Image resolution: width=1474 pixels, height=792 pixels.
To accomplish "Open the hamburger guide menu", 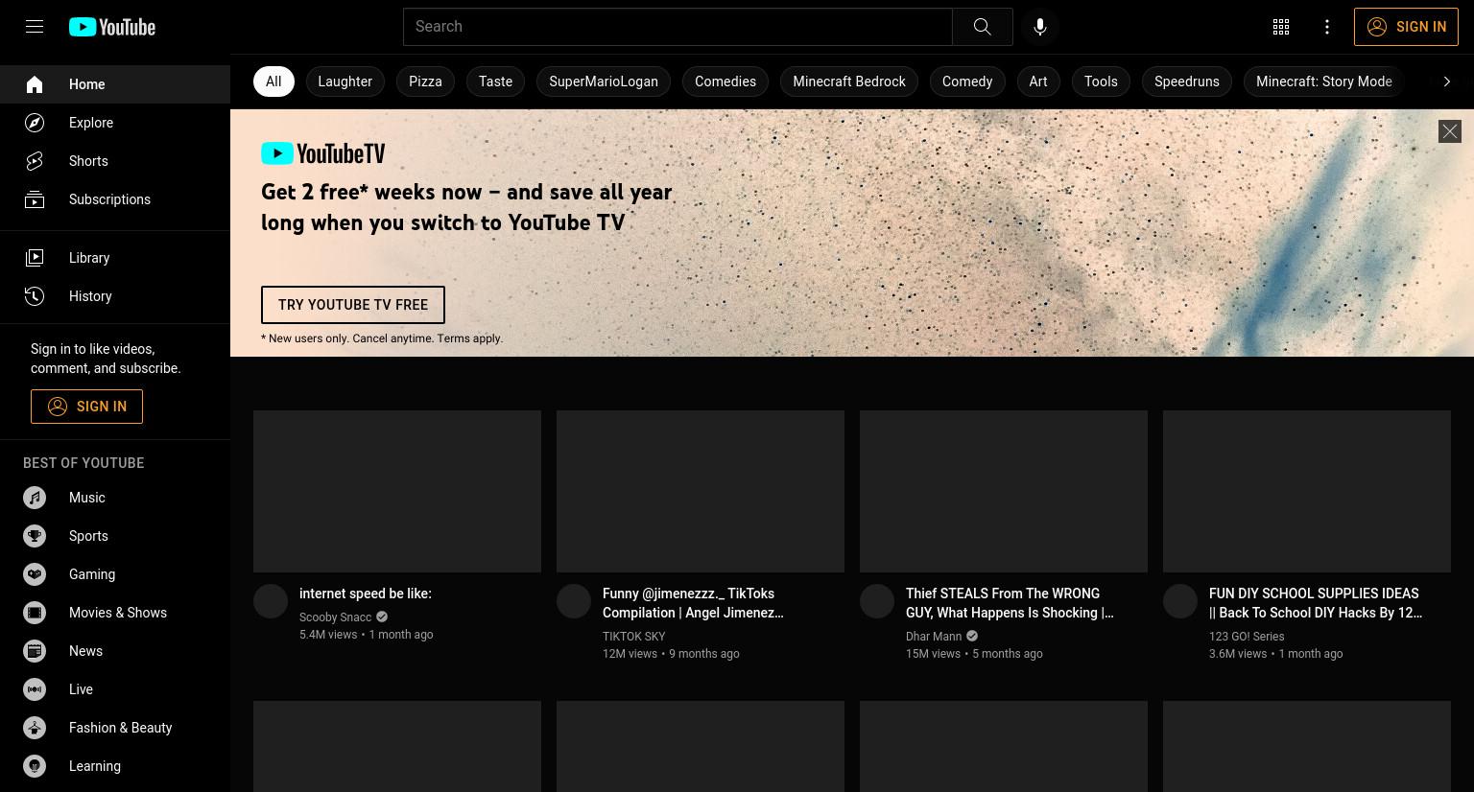I will [35, 27].
